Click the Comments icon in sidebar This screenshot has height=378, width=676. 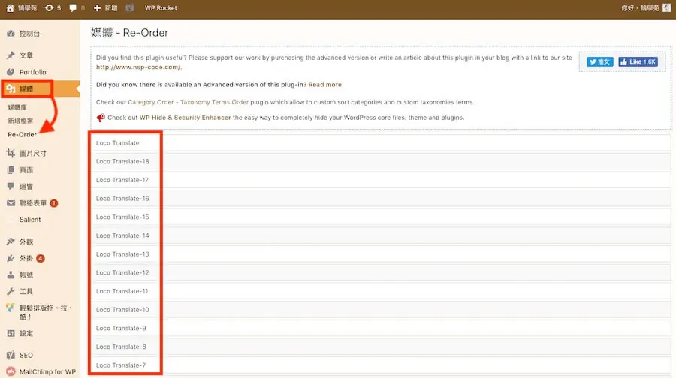point(11,187)
